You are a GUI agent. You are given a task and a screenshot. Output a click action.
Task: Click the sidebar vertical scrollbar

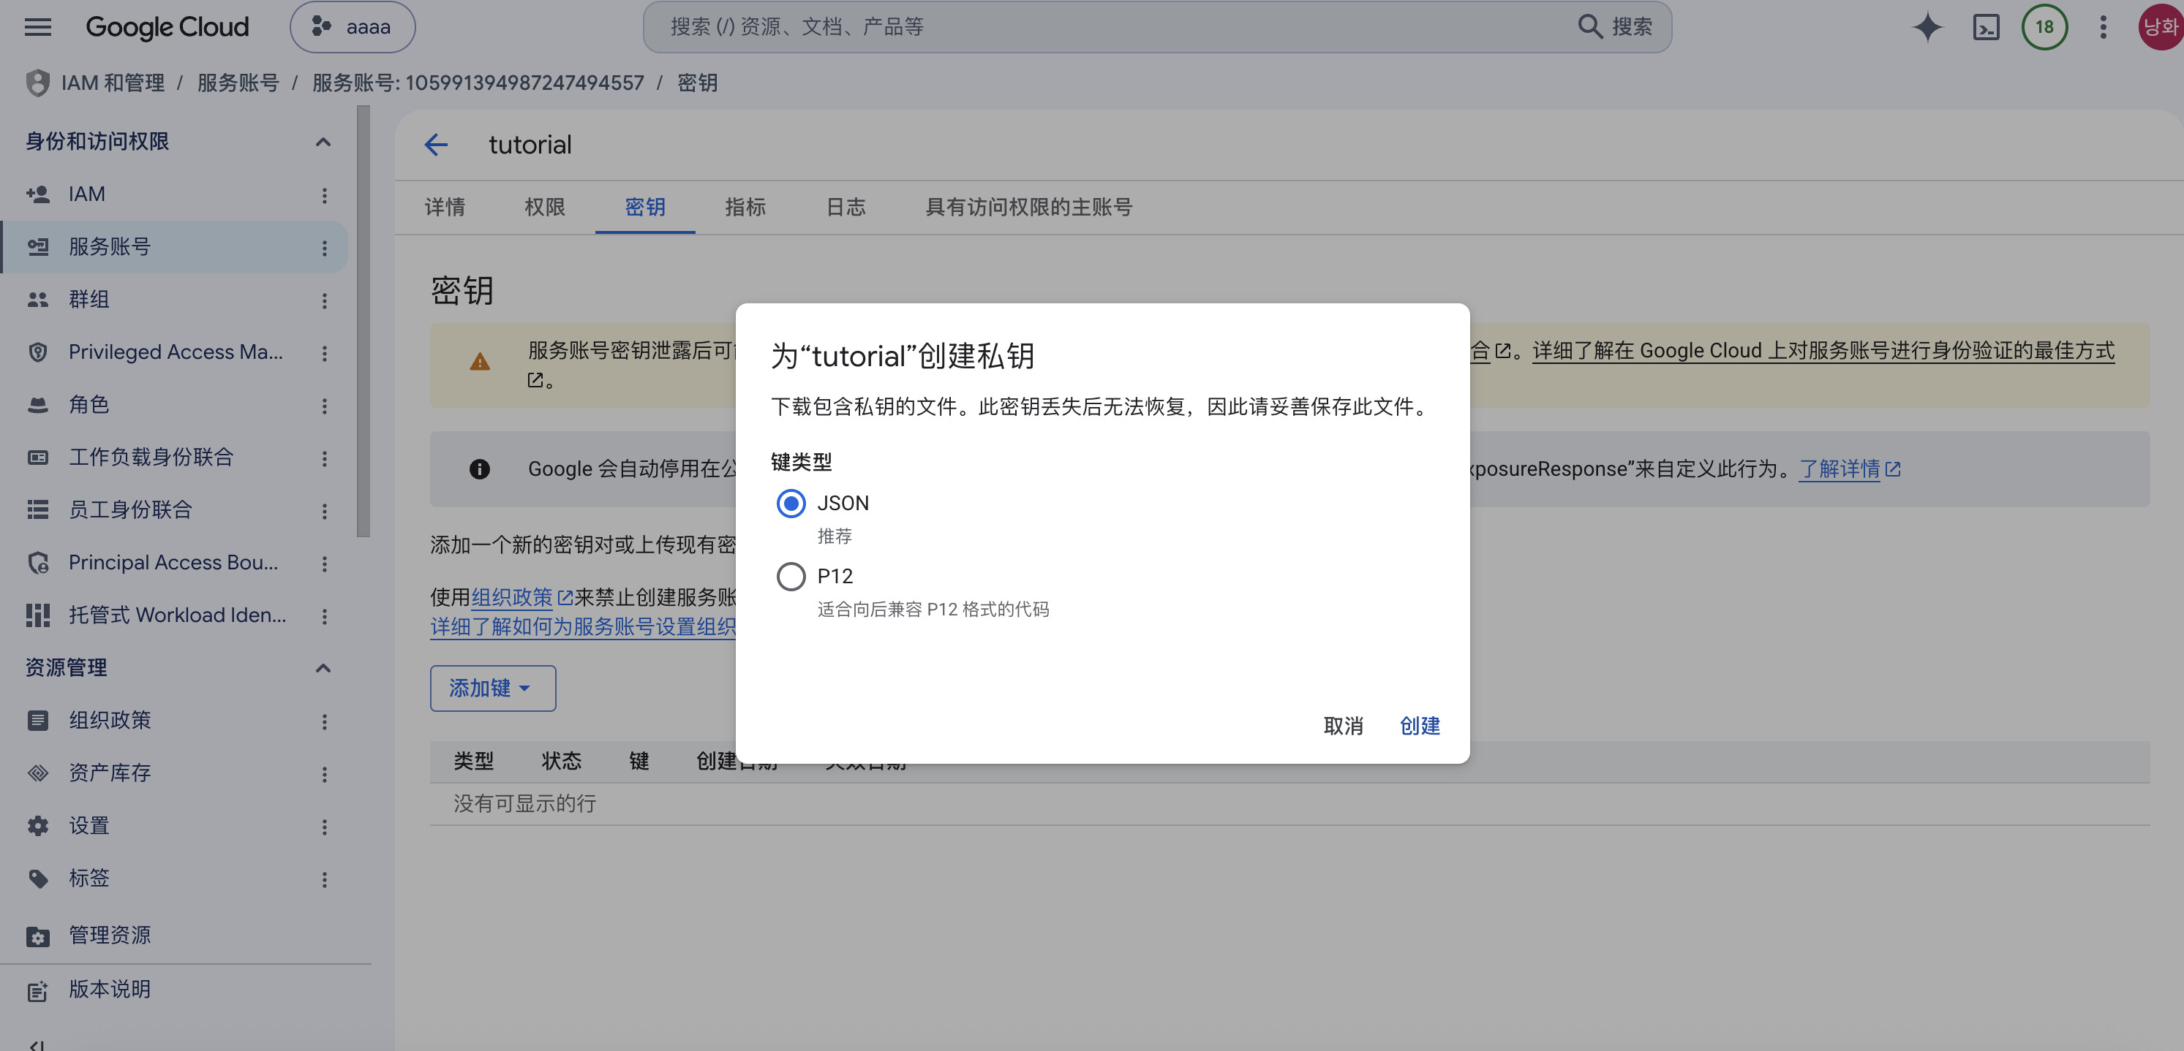[x=364, y=322]
